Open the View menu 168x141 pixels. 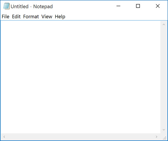(47, 16)
